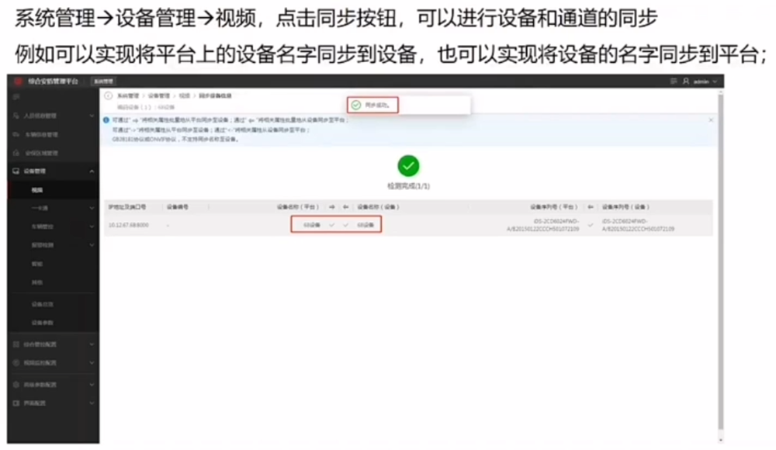Expand the fourth device submenu chevron below 一卡通
Image resolution: width=776 pixels, height=450 pixels.
coord(92,227)
